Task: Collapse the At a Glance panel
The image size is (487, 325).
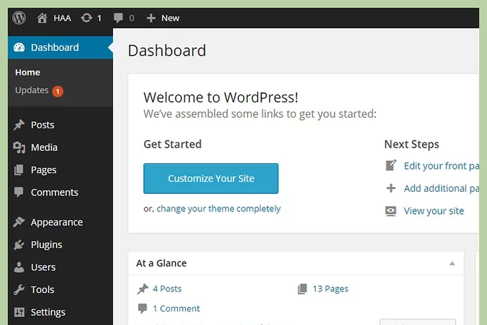Action: [452, 263]
